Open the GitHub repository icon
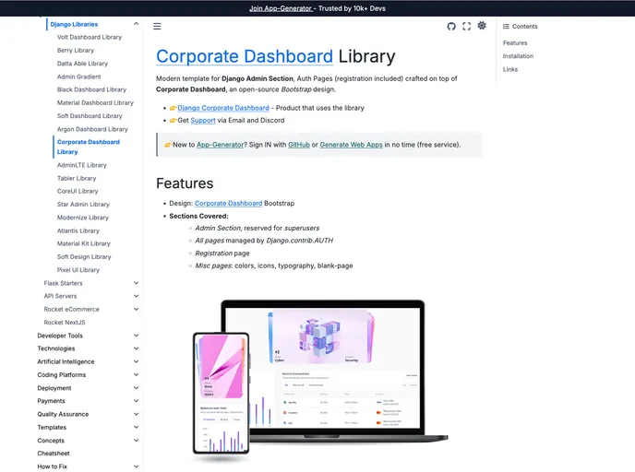The height and width of the screenshot is (472, 635). [x=451, y=27]
